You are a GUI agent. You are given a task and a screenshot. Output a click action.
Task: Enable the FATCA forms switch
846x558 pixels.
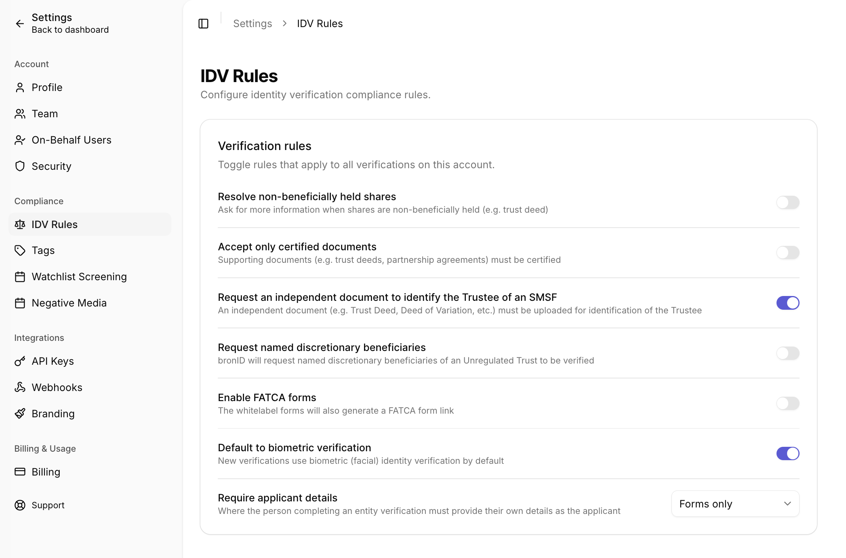click(787, 404)
